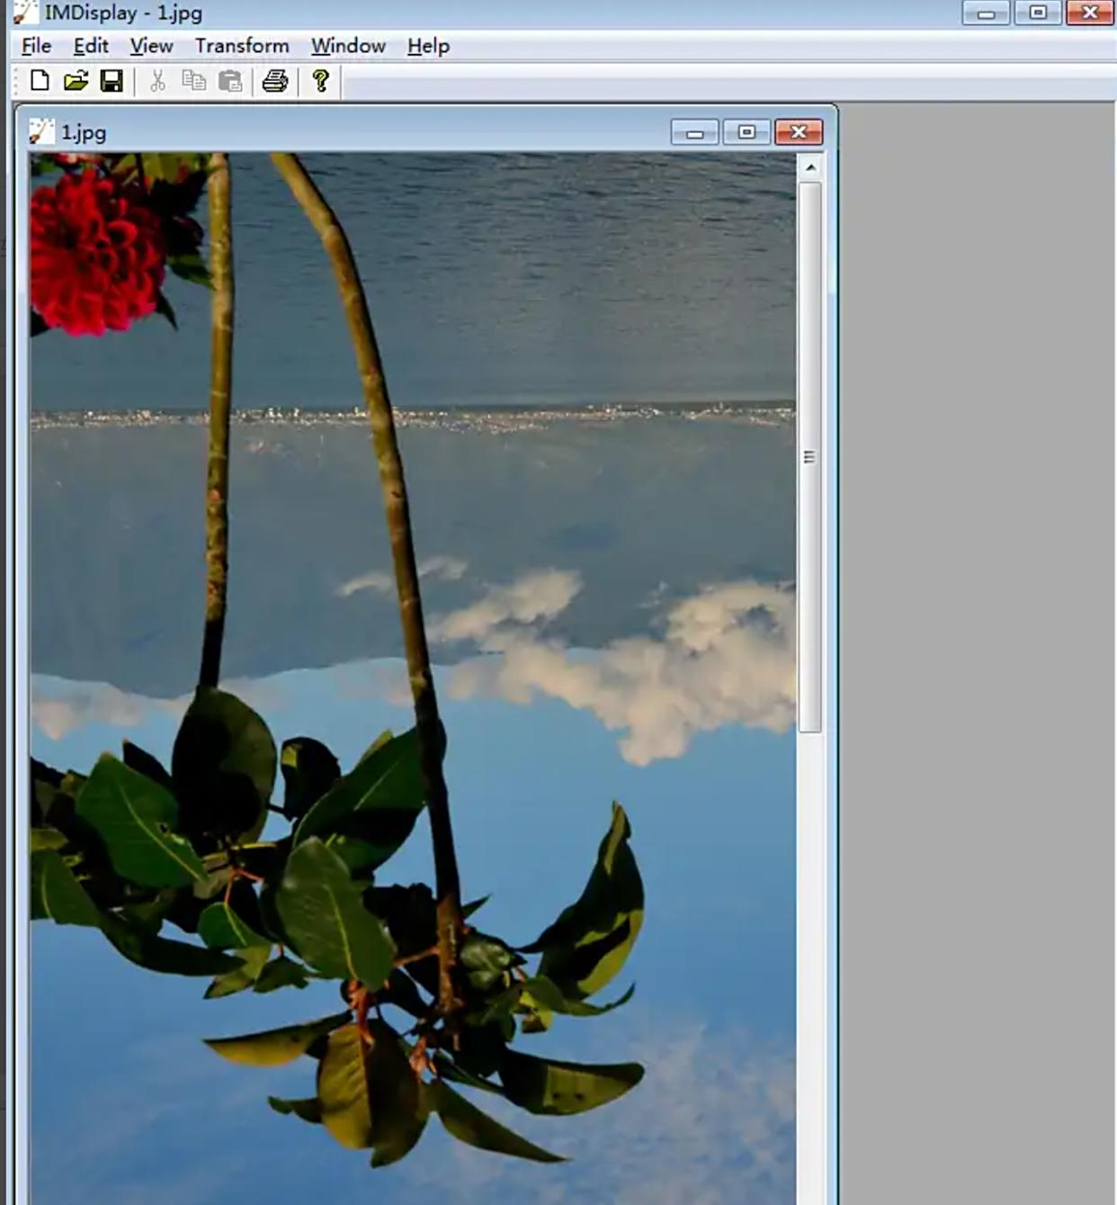Click the vertical scrollbar thumb in 1.jpg window

809,457
